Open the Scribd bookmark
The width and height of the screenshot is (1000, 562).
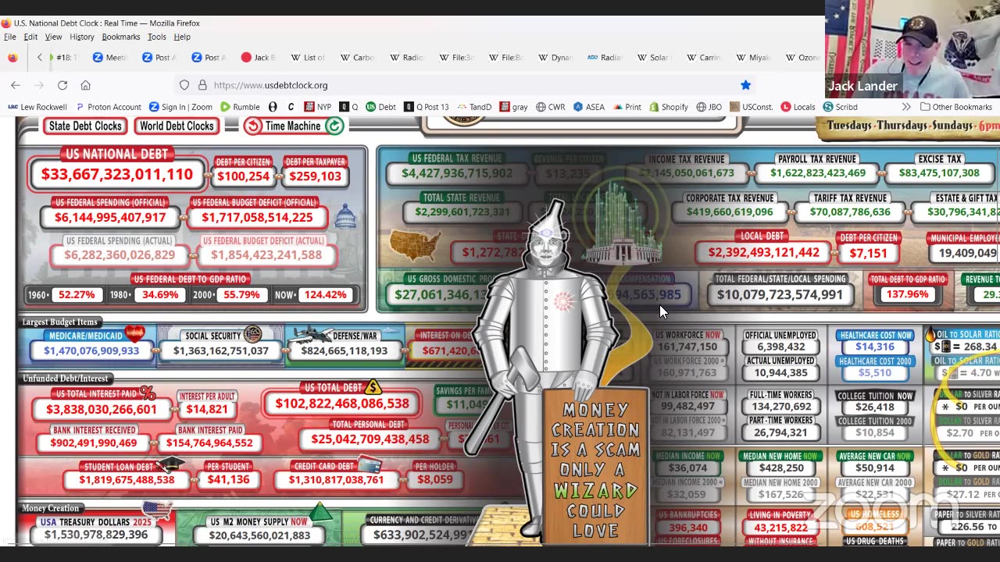(x=840, y=107)
